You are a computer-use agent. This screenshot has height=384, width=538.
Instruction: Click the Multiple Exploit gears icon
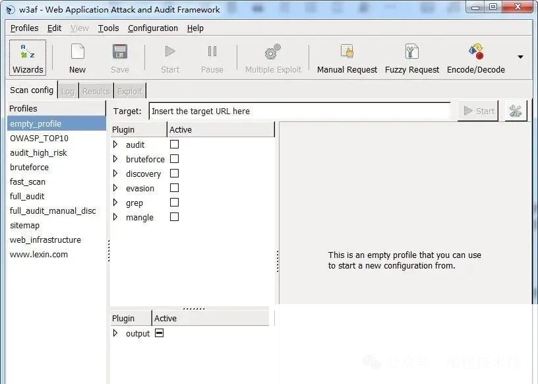click(x=273, y=52)
